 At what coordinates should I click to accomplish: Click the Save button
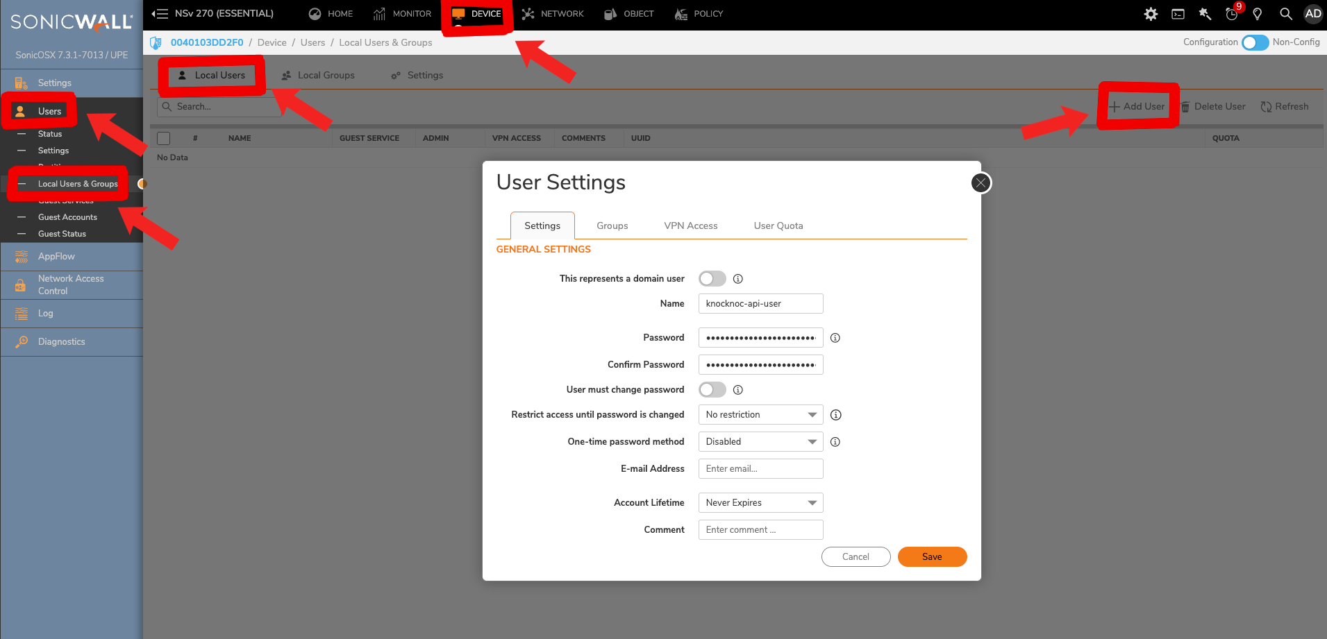(932, 556)
